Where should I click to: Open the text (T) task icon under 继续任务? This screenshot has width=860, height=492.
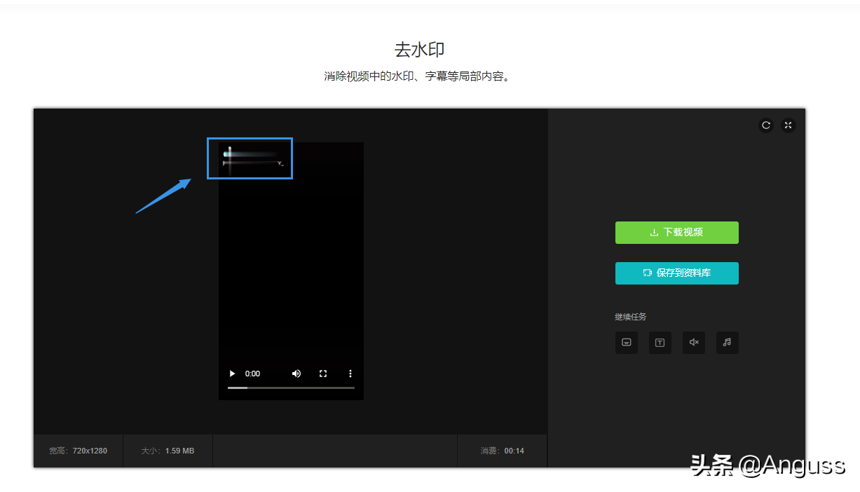[660, 343]
